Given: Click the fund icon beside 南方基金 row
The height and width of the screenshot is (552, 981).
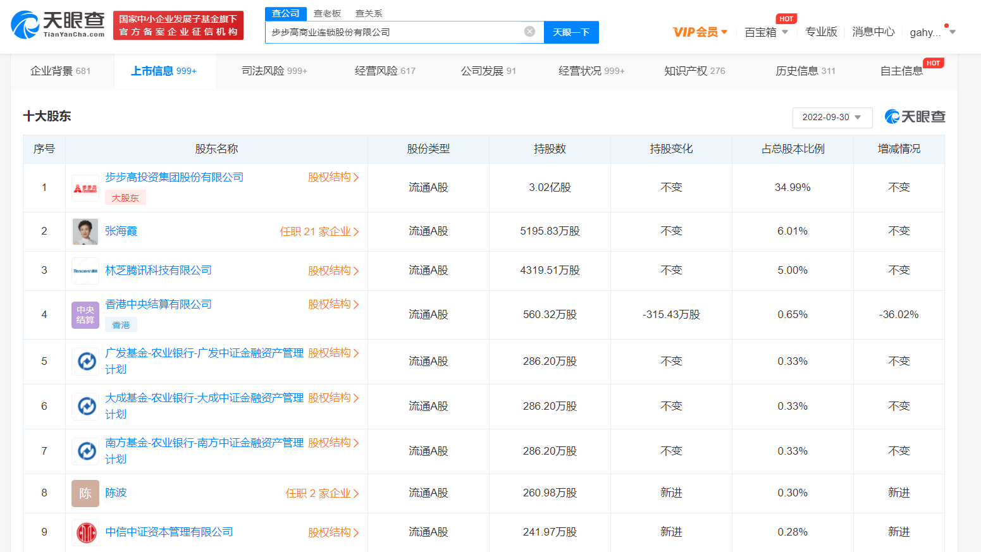Looking at the screenshot, I should click(x=85, y=451).
